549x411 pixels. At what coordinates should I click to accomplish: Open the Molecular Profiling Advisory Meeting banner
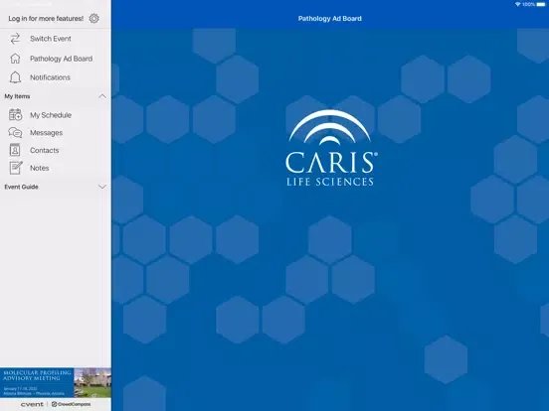pos(56,382)
